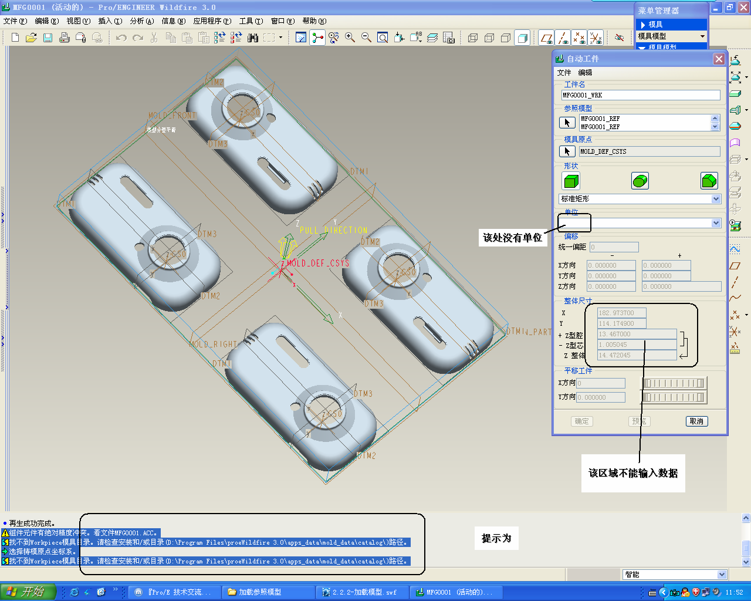751x601 pixels.
Task: Open the 插入(I) main menu
Action: (110, 21)
